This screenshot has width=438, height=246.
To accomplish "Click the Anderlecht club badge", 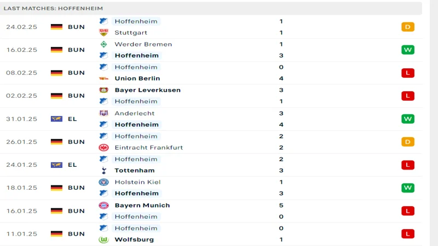I will (103, 113).
